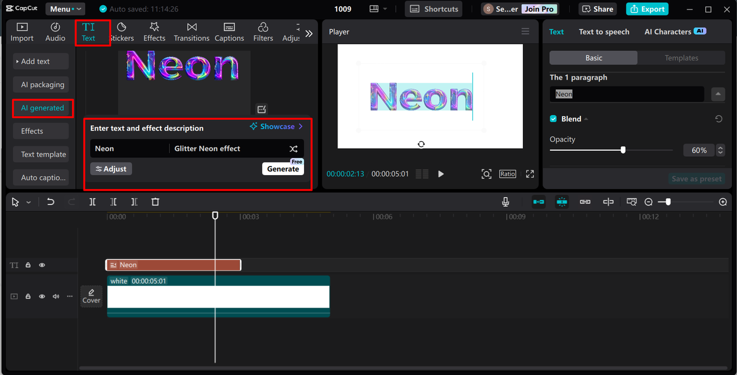
Task: Open the Import media tab
Action: (x=22, y=32)
